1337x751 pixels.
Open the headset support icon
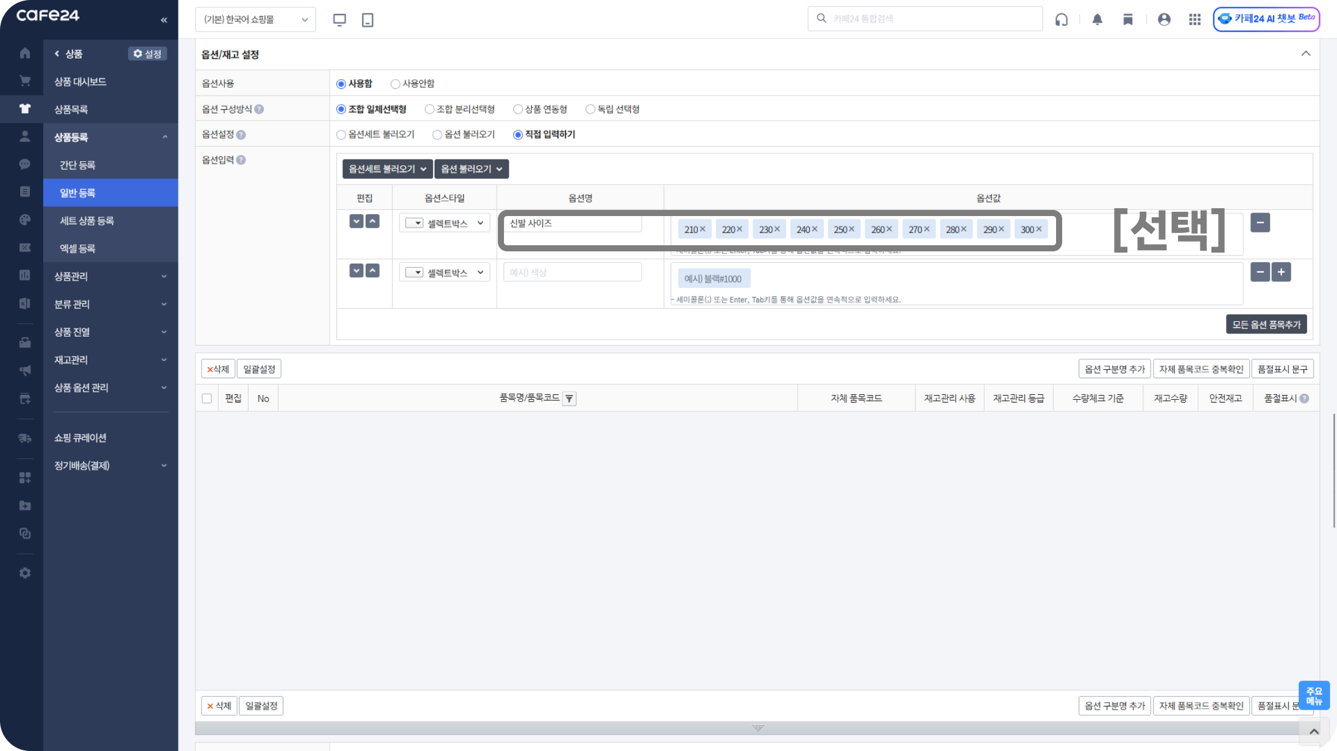pyautogui.click(x=1062, y=19)
